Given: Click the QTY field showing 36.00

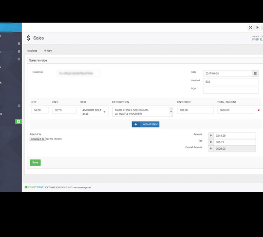Looking at the screenshot, I should tap(40, 110).
